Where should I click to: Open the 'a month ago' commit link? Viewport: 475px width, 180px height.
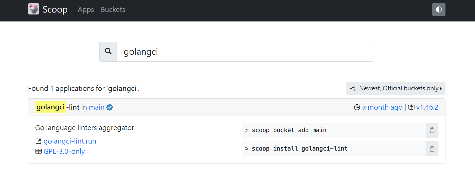[x=382, y=107]
